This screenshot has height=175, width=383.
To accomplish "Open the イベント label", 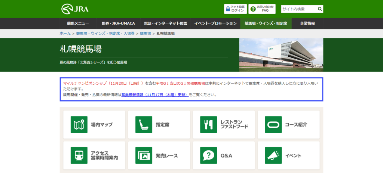I will pos(293,156).
